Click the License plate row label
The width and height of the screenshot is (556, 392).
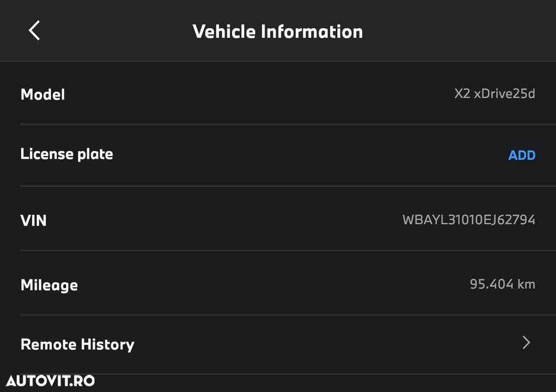67,154
